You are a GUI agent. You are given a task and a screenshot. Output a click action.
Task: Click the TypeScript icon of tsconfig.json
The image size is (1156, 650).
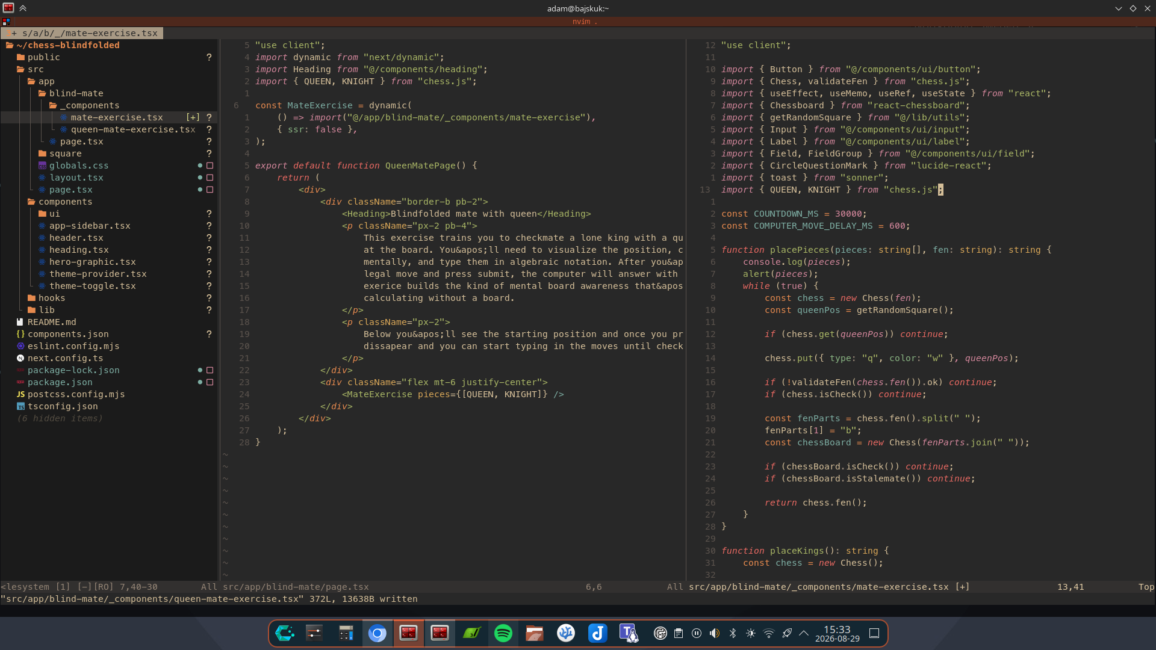coord(20,406)
